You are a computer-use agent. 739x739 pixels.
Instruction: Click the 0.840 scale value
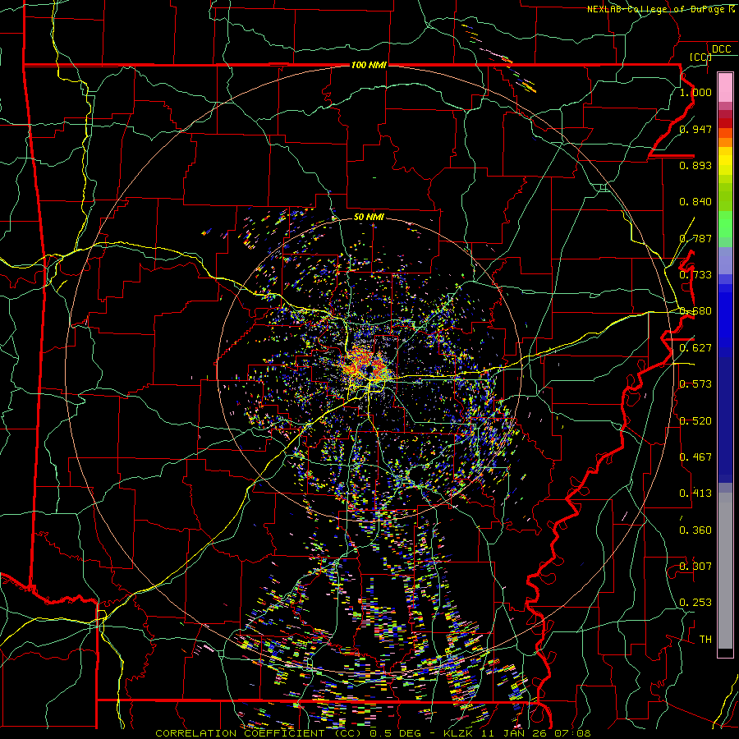click(695, 202)
